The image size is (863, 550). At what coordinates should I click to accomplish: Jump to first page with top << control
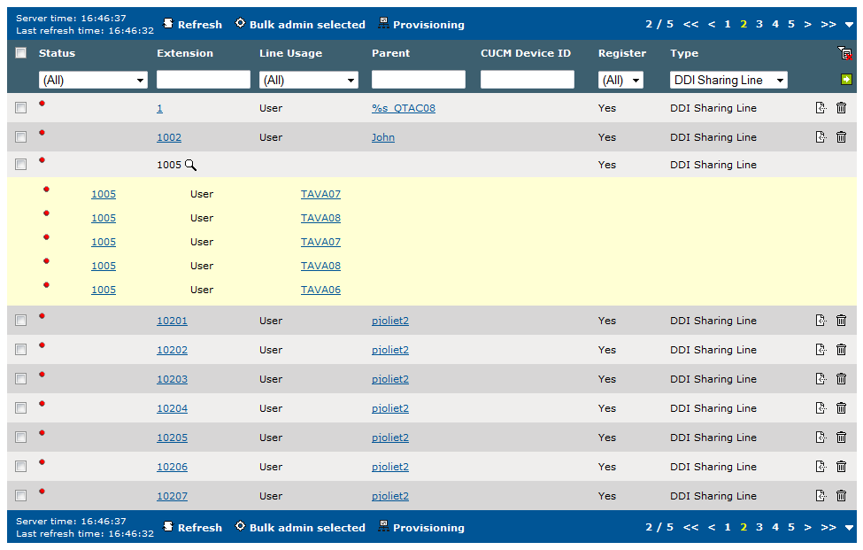click(x=690, y=24)
